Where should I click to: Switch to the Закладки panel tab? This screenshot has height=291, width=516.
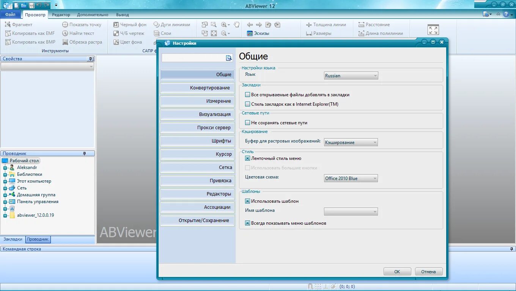(x=13, y=239)
